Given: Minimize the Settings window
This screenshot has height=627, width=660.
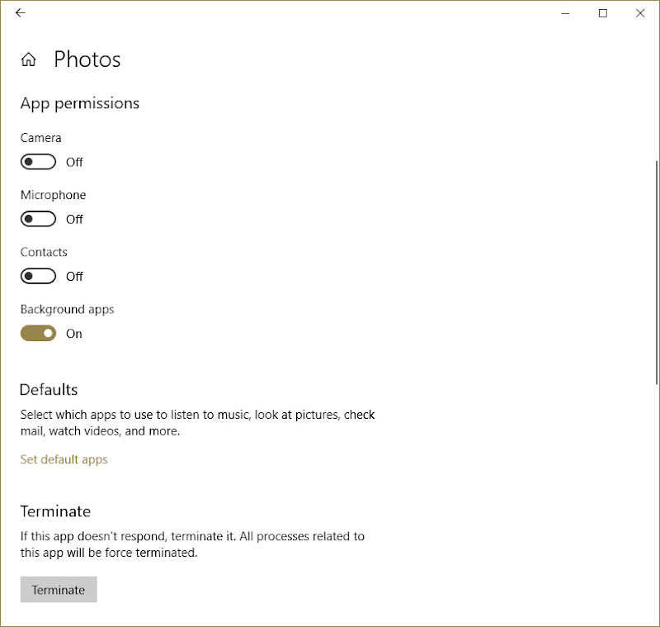Looking at the screenshot, I should click(x=565, y=13).
